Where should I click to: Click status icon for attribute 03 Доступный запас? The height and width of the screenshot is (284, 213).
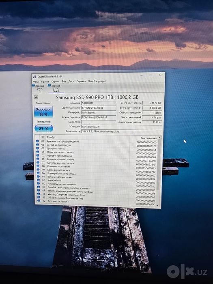tap(37, 148)
